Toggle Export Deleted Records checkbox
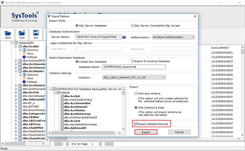Screen dimensions: 245x151 pyautogui.click(x=136, y=124)
